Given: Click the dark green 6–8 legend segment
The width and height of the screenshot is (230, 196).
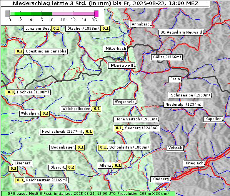Looking at the screenshot, I should pos(47,14).
